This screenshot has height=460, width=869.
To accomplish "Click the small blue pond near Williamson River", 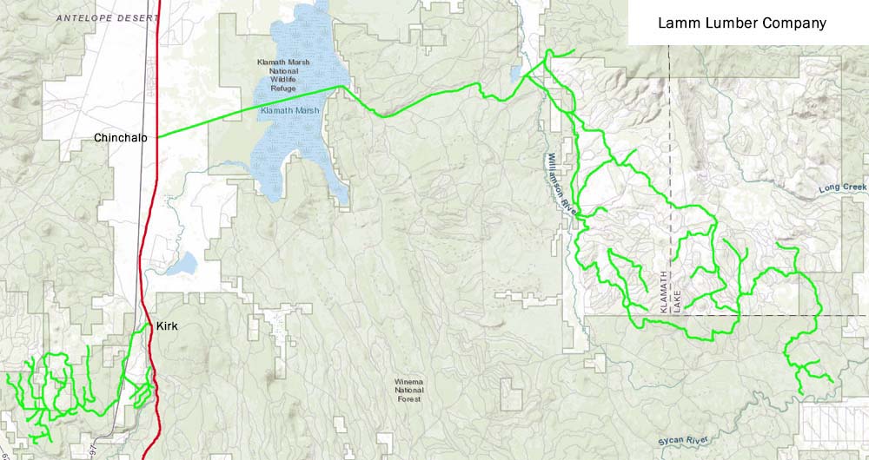I will (x=516, y=74).
